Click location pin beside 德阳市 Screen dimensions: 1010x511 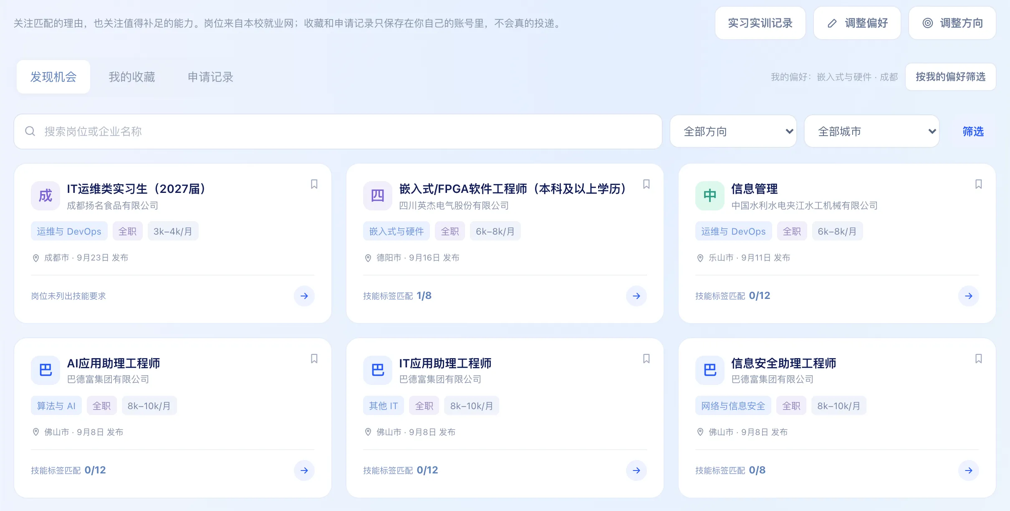(x=368, y=258)
